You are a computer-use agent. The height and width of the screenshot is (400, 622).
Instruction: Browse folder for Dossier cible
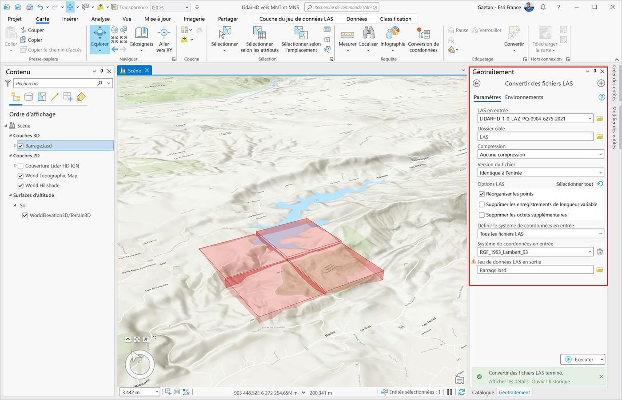pyautogui.click(x=600, y=136)
